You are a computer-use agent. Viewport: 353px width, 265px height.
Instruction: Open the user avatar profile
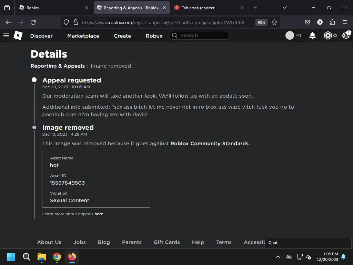pyautogui.click(x=290, y=36)
